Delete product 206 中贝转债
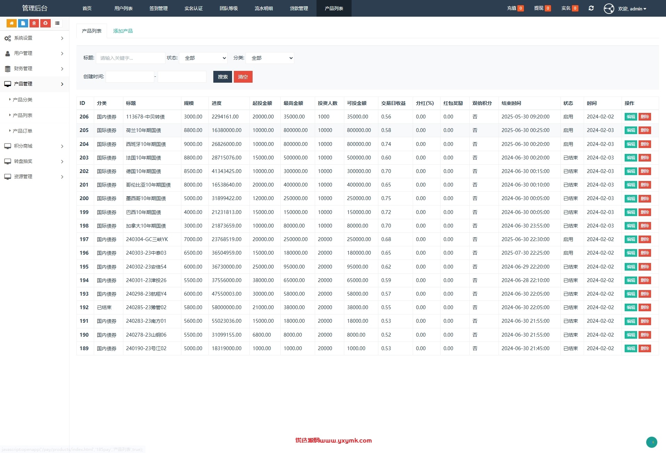 [x=645, y=117]
